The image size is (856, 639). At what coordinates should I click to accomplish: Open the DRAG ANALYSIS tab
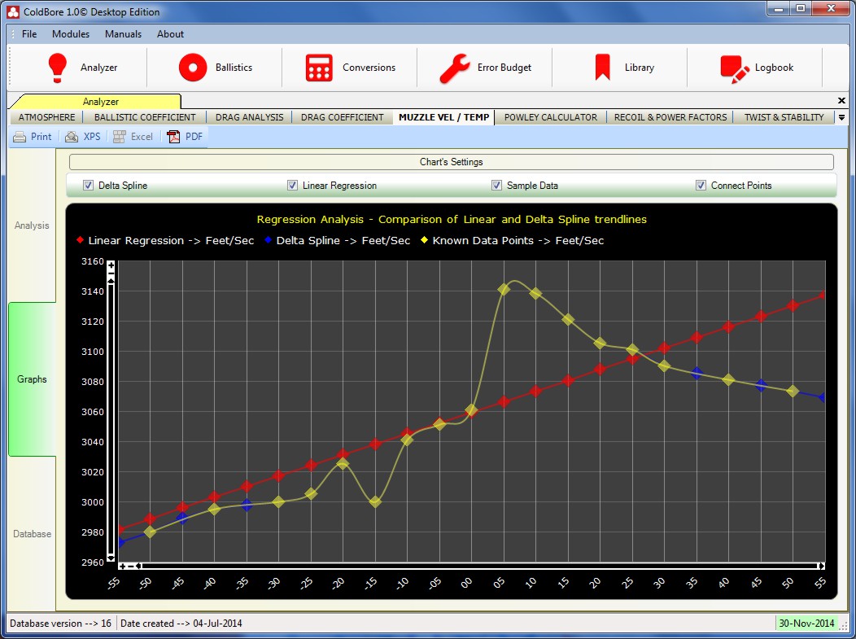pyautogui.click(x=250, y=117)
